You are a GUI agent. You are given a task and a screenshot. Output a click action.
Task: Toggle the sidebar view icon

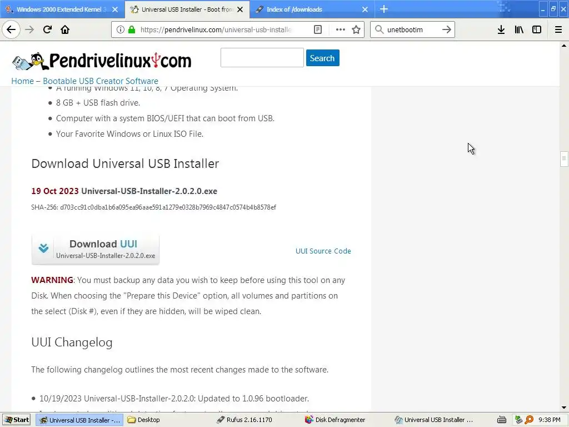[537, 29]
